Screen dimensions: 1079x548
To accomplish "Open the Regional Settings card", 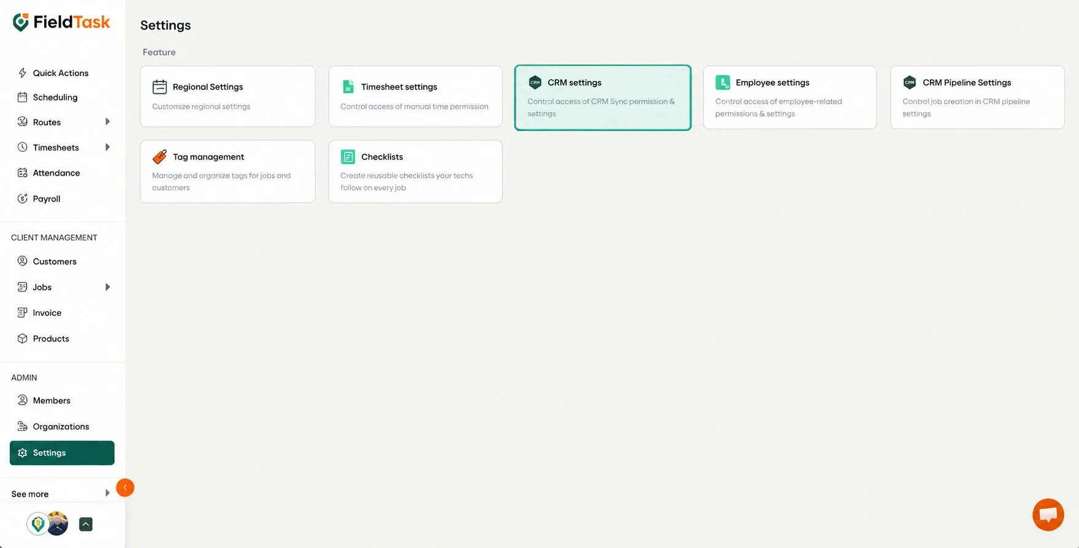I will click(x=227, y=96).
